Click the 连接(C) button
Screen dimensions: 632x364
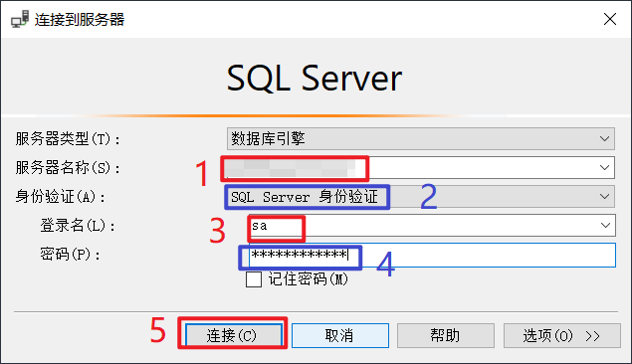(x=233, y=335)
